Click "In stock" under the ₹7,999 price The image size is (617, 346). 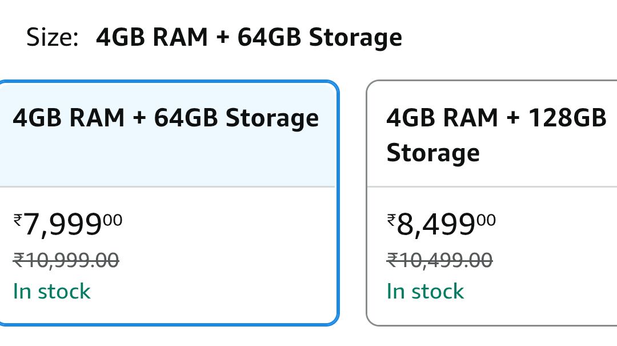click(x=51, y=291)
